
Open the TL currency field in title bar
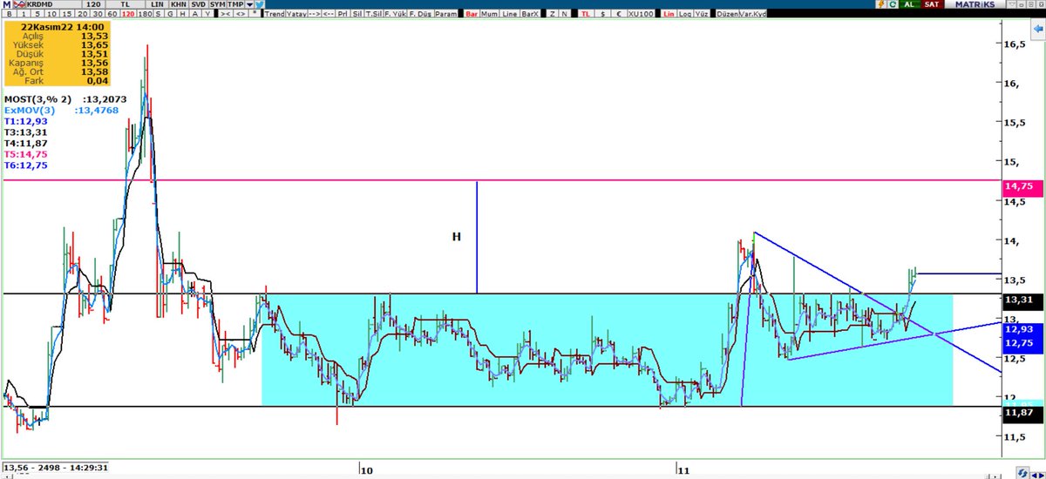(126, 5)
